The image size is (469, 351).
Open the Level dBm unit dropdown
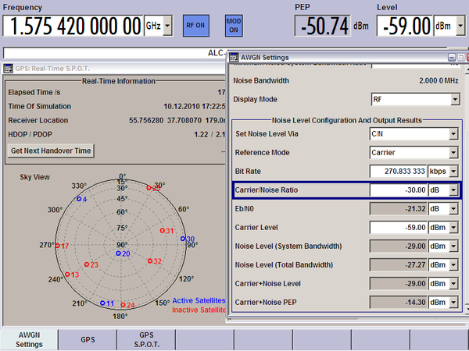pyautogui.click(x=450, y=26)
